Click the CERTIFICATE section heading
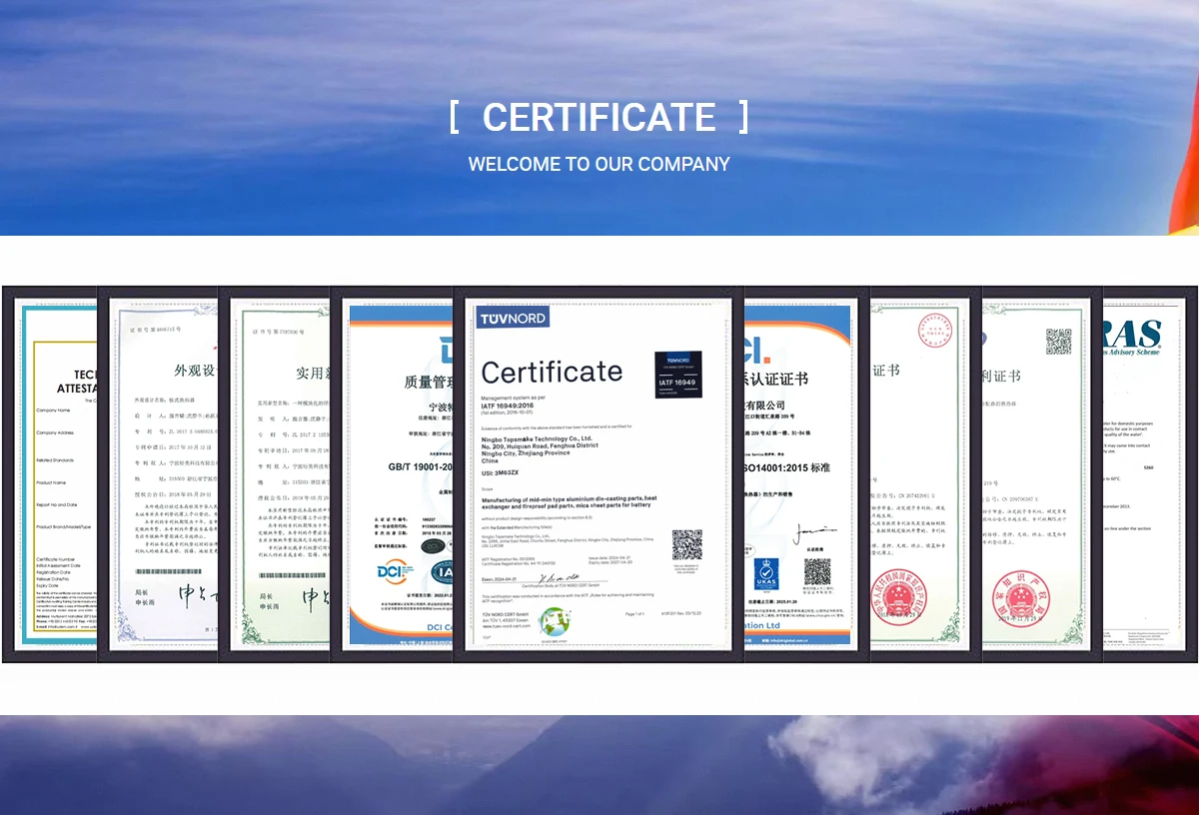Screen dimensions: 1199x815 tap(599, 117)
